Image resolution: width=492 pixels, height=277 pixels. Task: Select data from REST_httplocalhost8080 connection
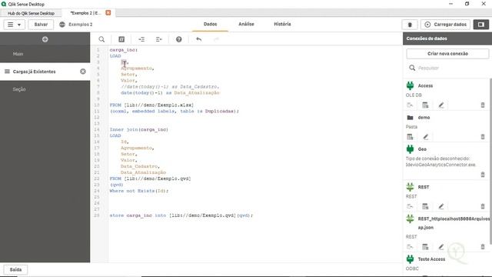[x=425, y=247]
